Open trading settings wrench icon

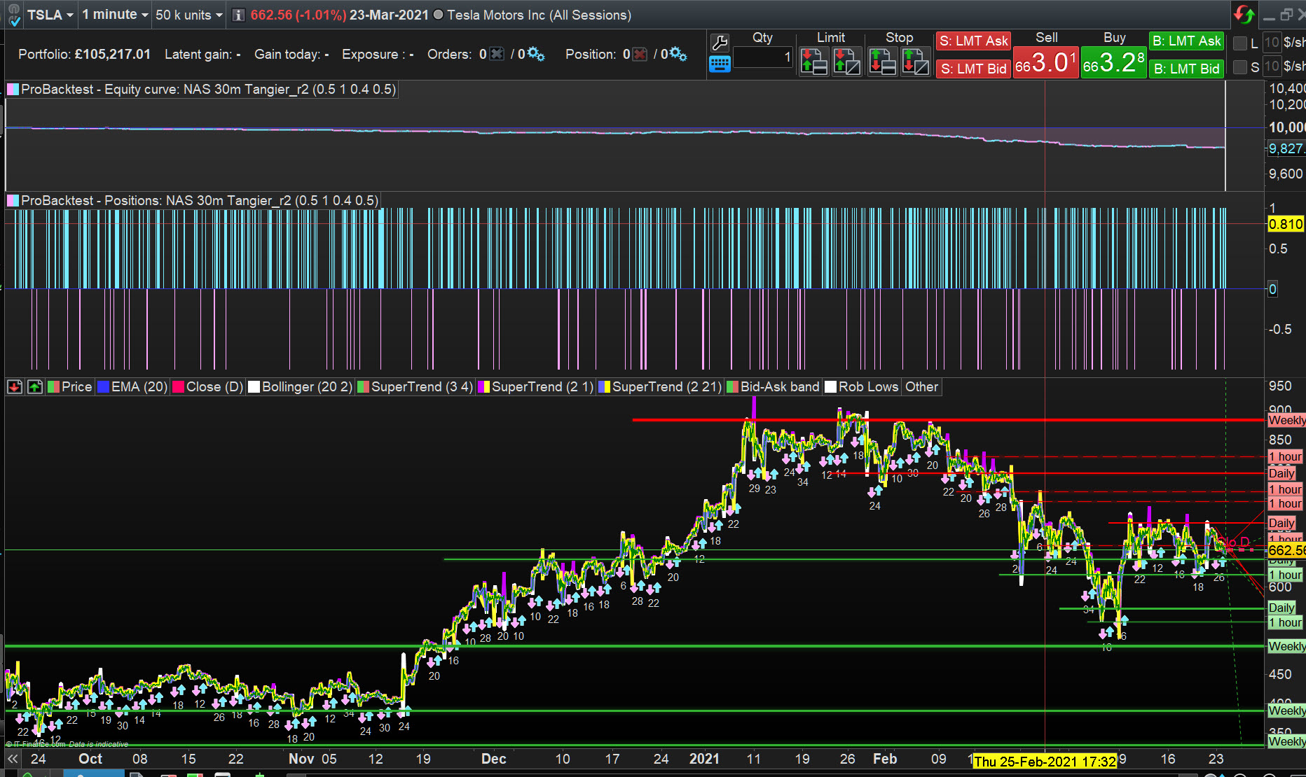pyautogui.click(x=720, y=43)
